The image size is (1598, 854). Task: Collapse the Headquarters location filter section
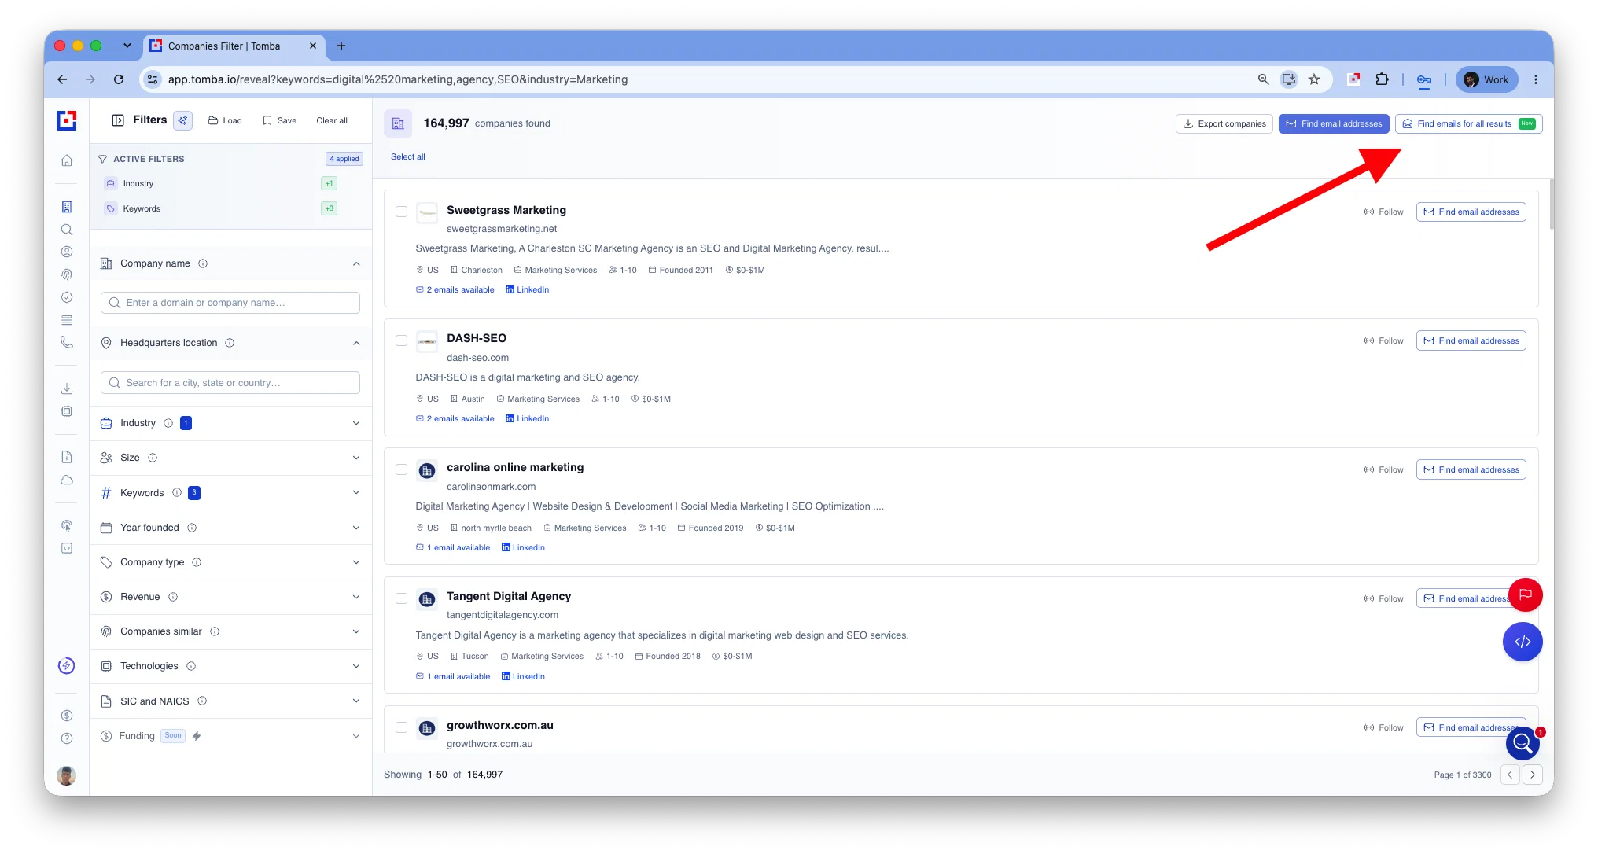click(356, 343)
